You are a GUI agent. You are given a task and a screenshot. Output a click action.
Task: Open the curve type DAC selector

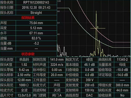pyautogui.click(x=89, y=95)
